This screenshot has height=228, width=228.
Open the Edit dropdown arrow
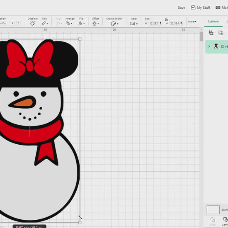[47, 23]
